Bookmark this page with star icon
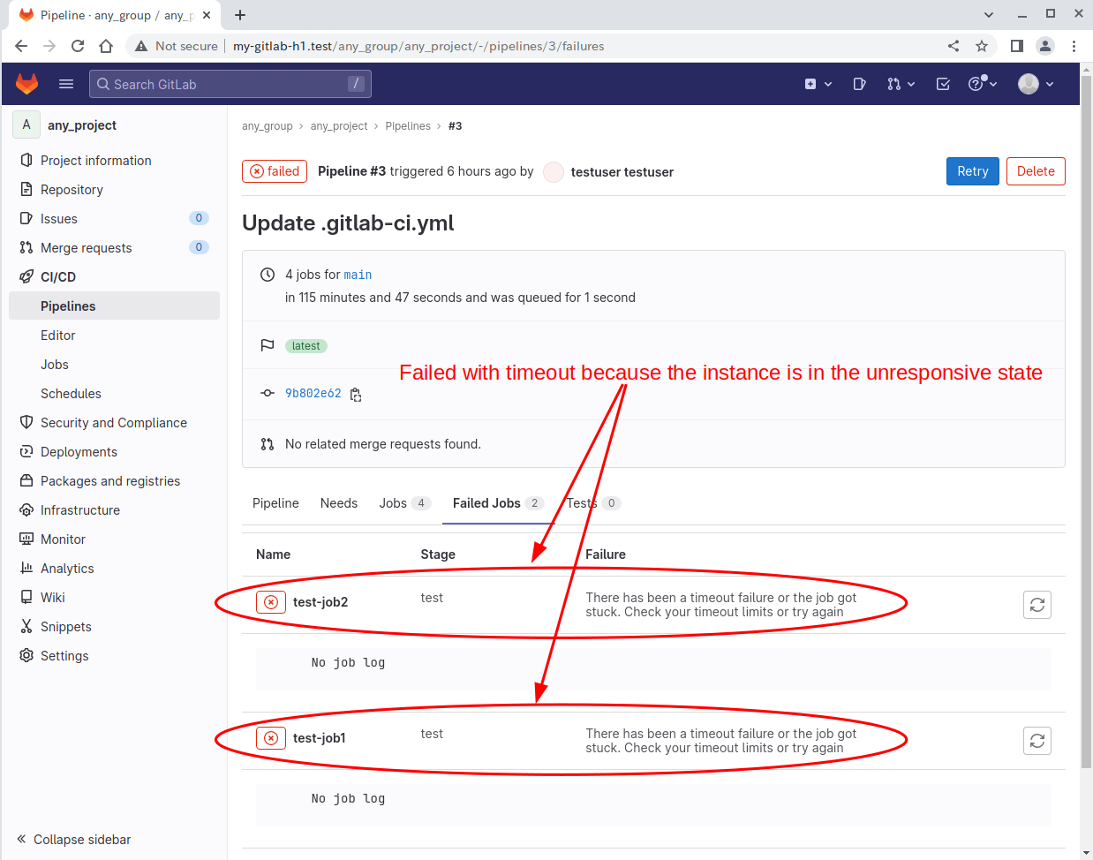Viewport: 1093px width, 860px height. coord(982,46)
